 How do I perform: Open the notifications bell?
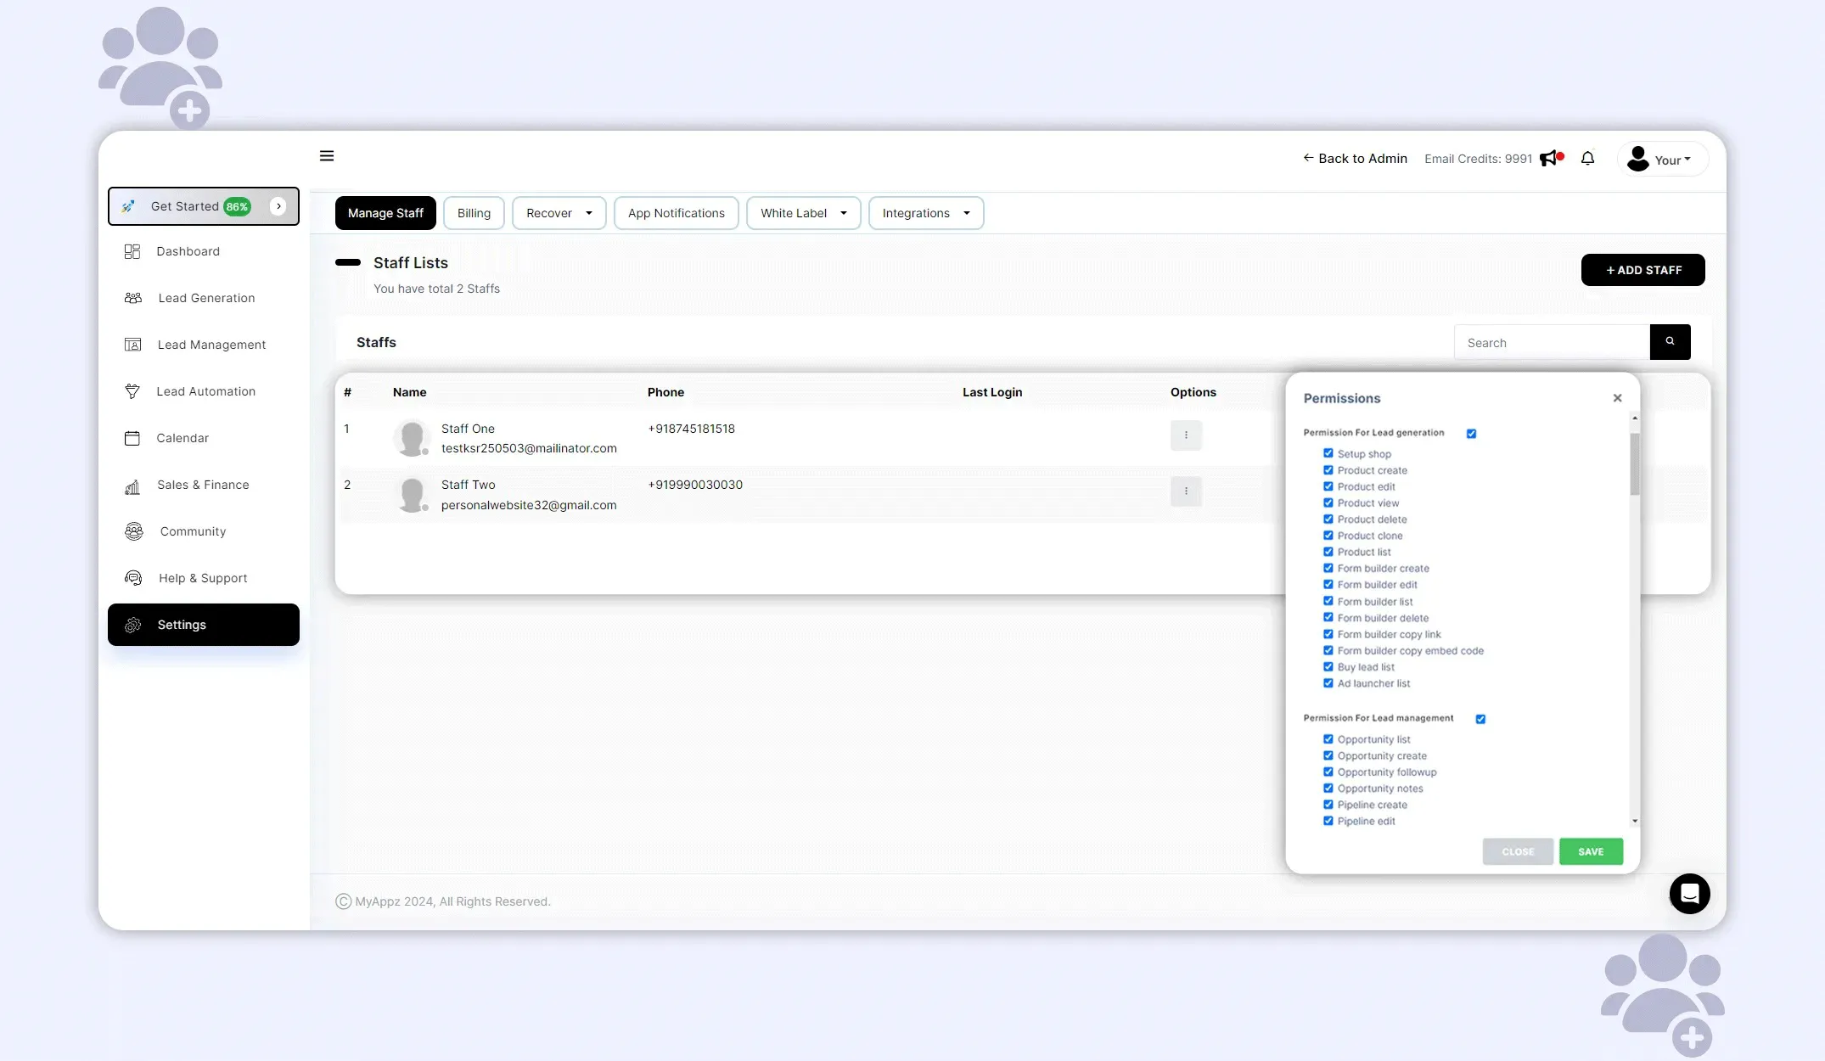pyautogui.click(x=1587, y=159)
